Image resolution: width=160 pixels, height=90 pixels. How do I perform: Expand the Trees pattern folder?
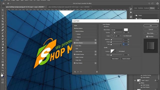point(135,15)
